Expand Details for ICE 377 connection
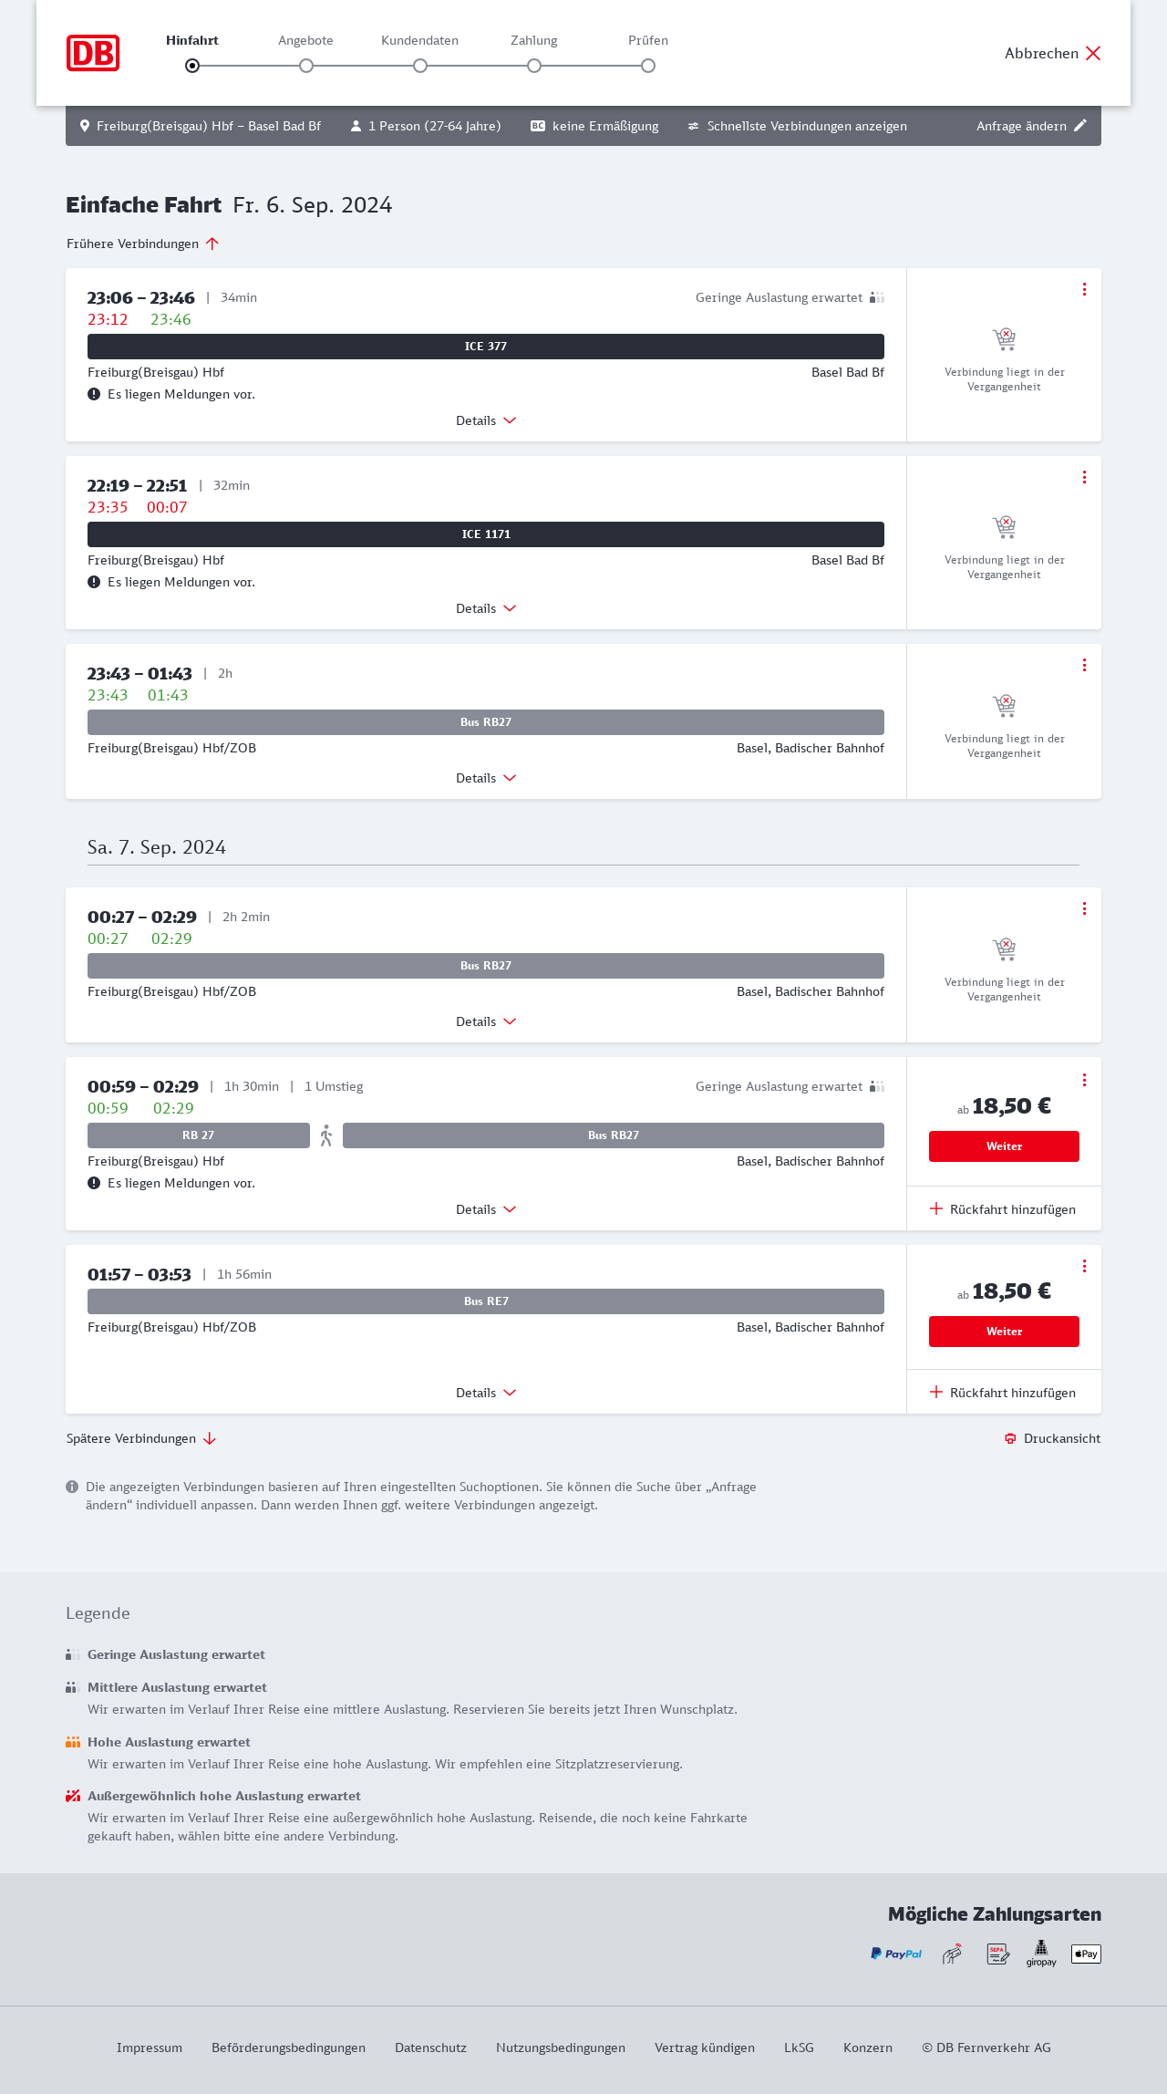Screen dimensions: 1167x2094 486,420
